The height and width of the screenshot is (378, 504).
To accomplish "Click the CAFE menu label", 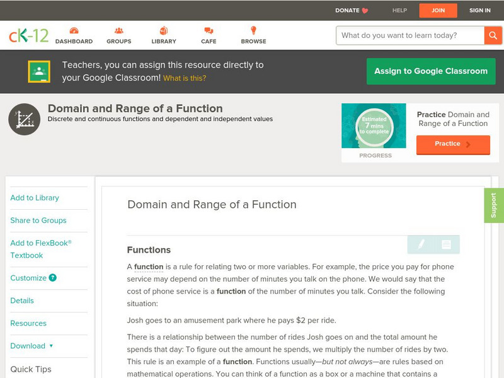I will click(x=209, y=42).
